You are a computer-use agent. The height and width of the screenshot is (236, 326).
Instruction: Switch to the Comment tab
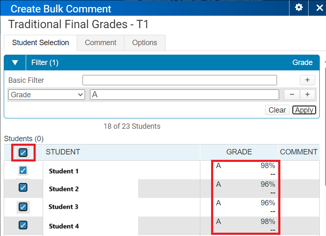coord(100,43)
